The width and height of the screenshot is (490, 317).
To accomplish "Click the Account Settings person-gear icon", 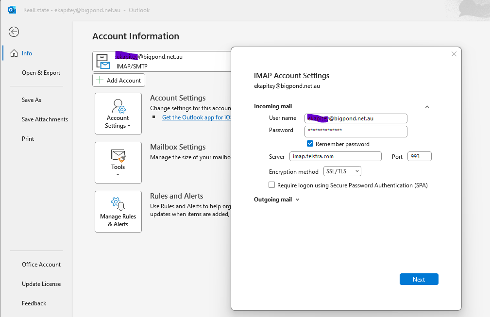I will [118, 106].
